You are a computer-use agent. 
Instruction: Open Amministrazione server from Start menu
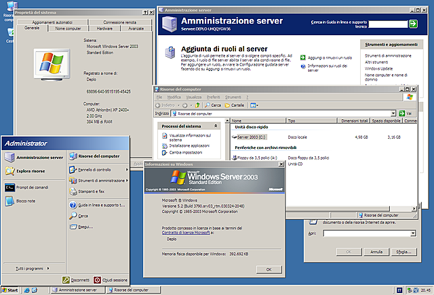pyautogui.click(x=34, y=158)
